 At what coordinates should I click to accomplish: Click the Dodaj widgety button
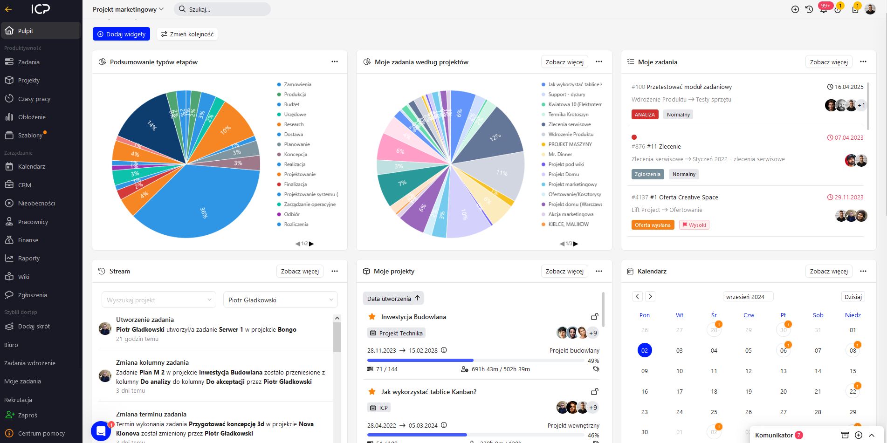pyautogui.click(x=122, y=34)
